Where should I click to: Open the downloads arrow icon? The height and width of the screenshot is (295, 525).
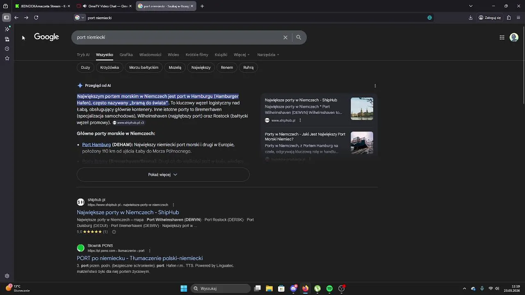[x=470, y=18]
